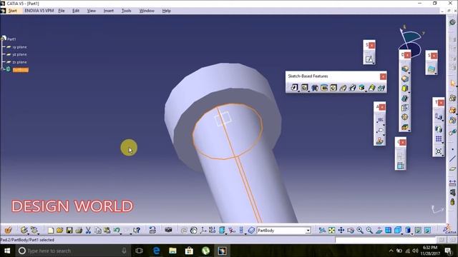
Task: Close the Annotations floating toolbar
Action: click(382, 107)
